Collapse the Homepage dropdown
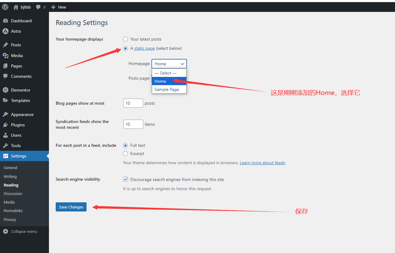The image size is (395, 253). (169, 64)
